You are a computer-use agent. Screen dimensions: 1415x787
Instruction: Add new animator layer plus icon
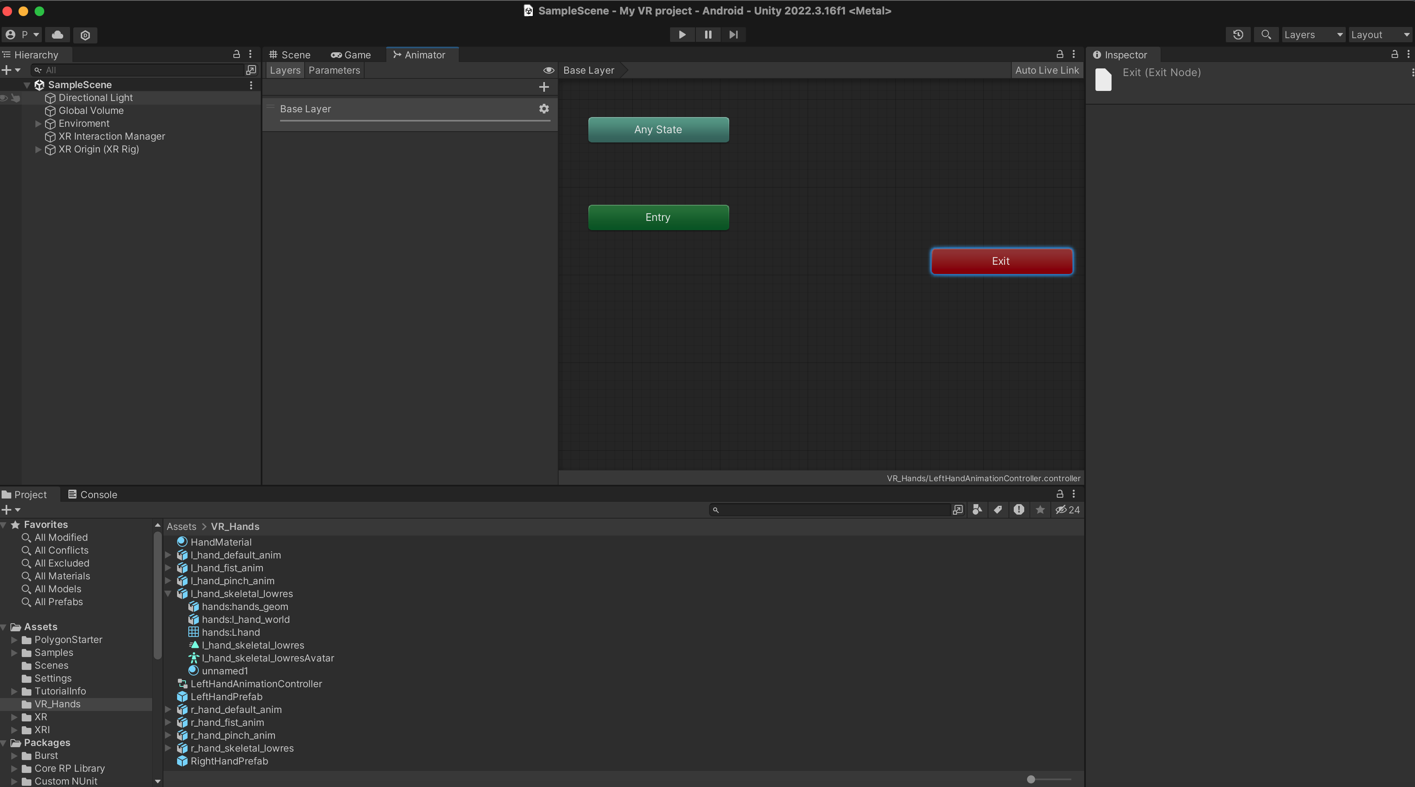coord(544,87)
